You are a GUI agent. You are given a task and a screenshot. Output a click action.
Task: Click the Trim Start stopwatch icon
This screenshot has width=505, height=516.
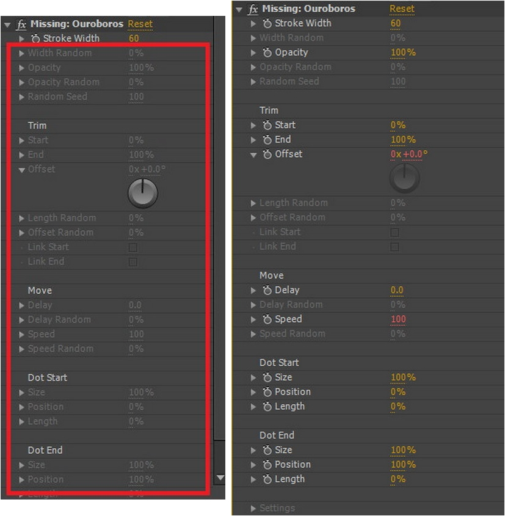267,125
